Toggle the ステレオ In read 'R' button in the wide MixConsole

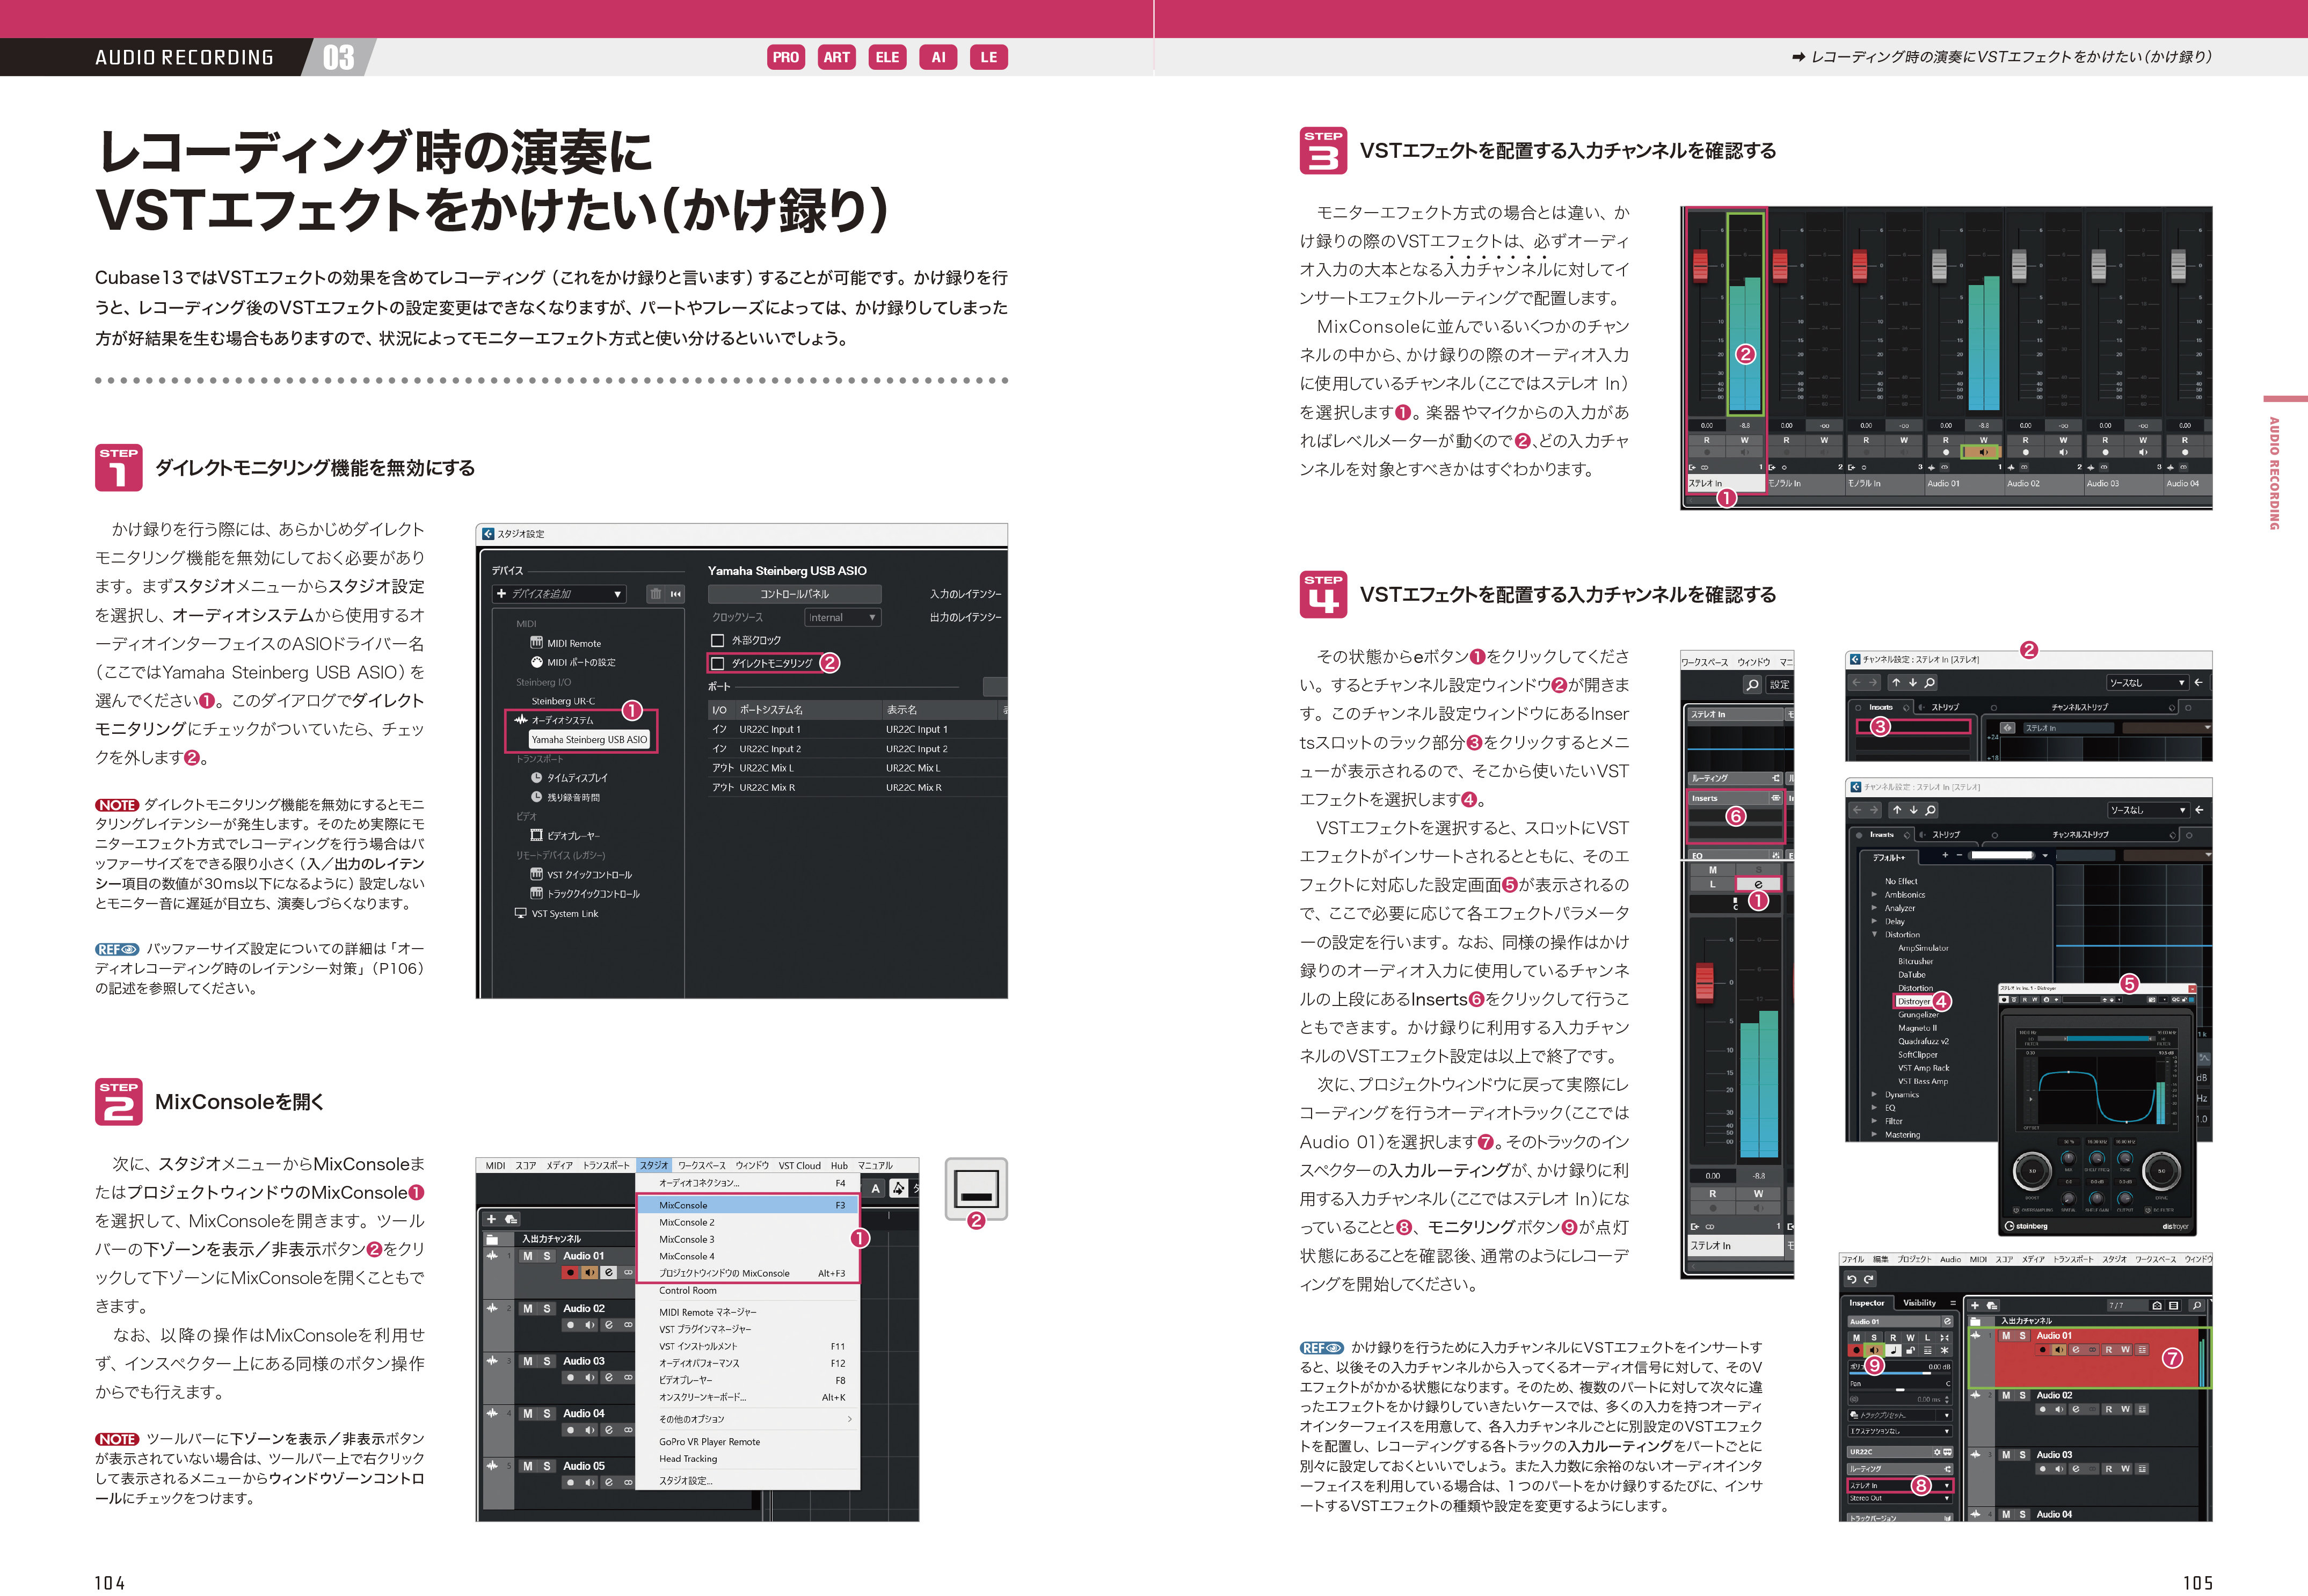1706,440
